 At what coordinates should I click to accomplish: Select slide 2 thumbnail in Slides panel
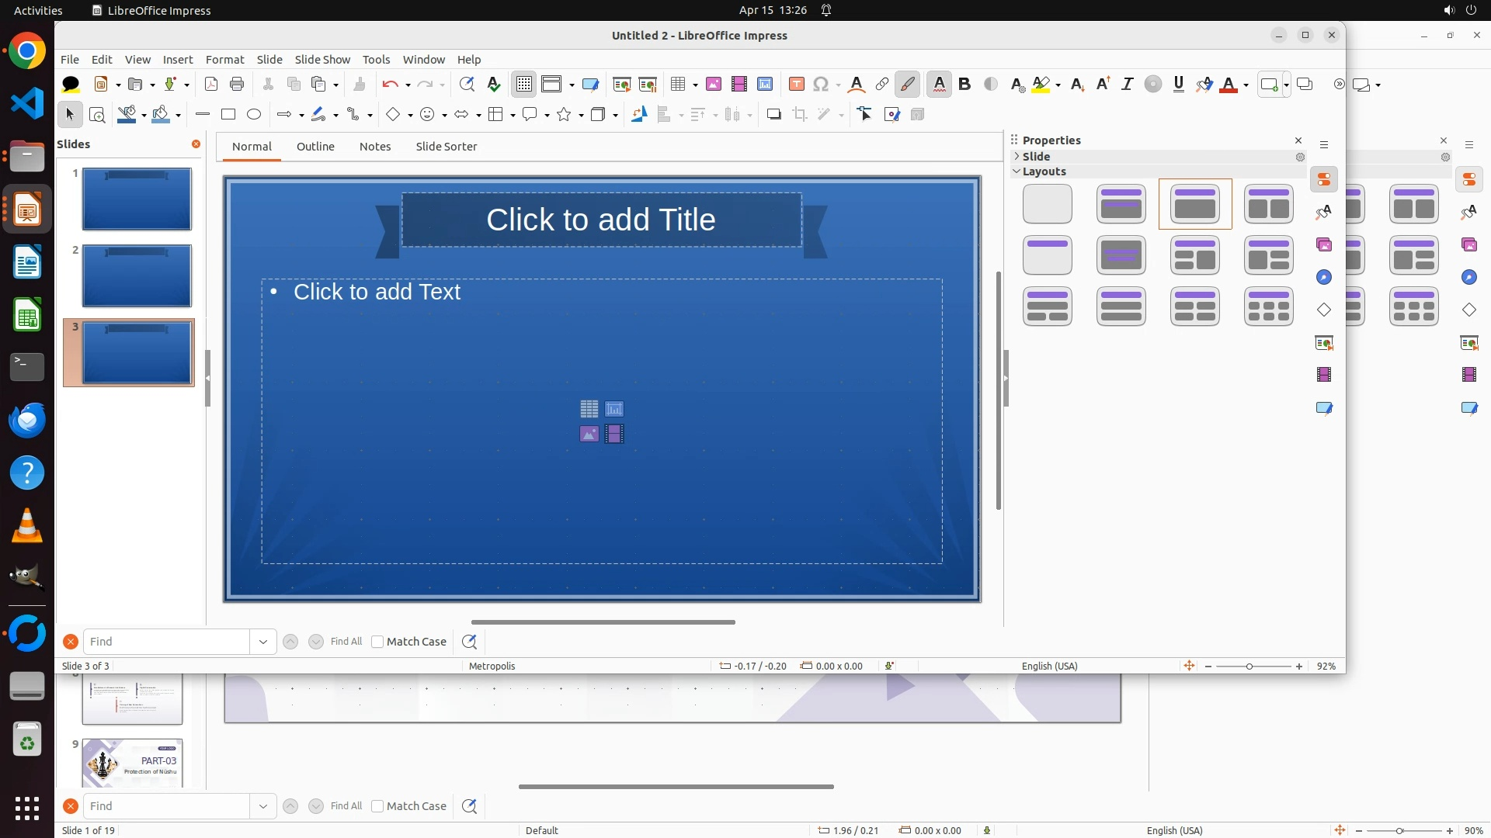(x=137, y=275)
